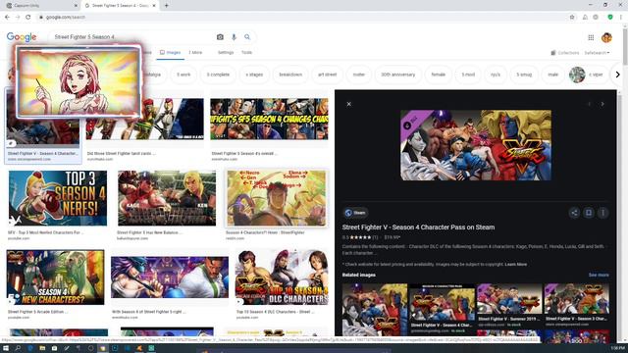Click the browser forward arrow
628x353 pixels.
tap(18, 18)
